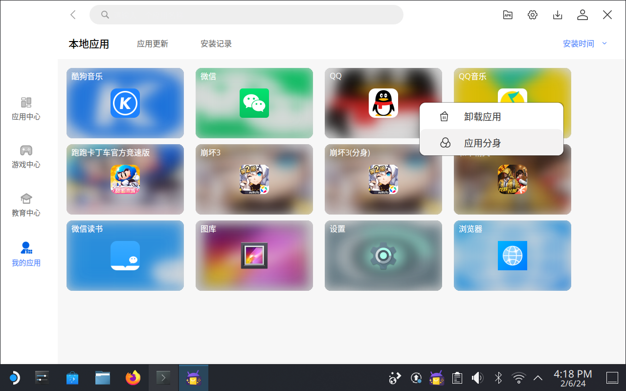626x391 pixels.
Task: Open Discover store from the taskbar
Action: point(72,378)
